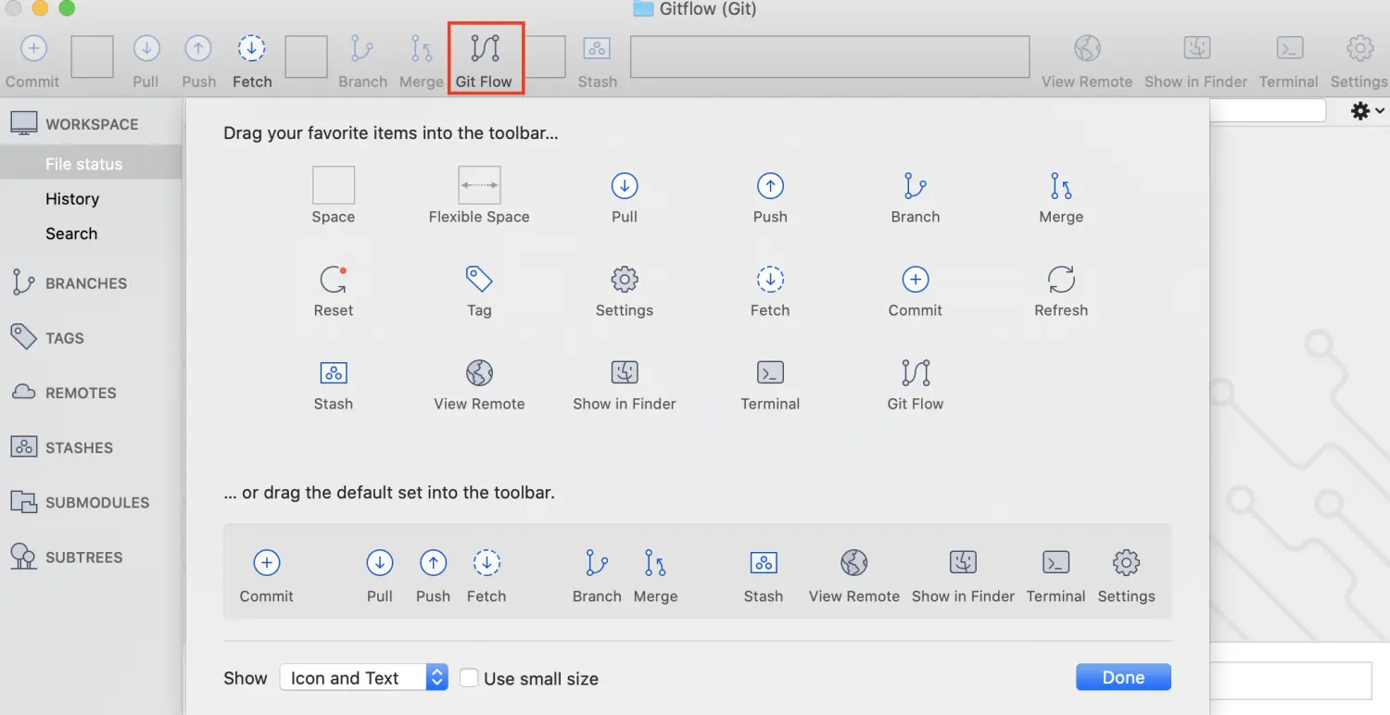1390x715 pixels.
Task: Click Settings in the default toolbar set
Action: tap(1127, 576)
